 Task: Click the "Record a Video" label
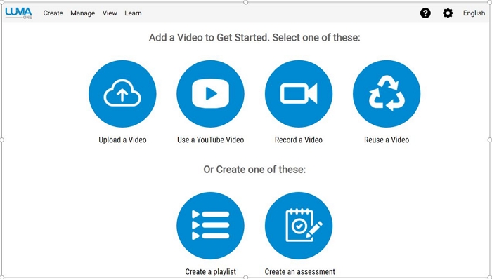click(x=299, y=139)
